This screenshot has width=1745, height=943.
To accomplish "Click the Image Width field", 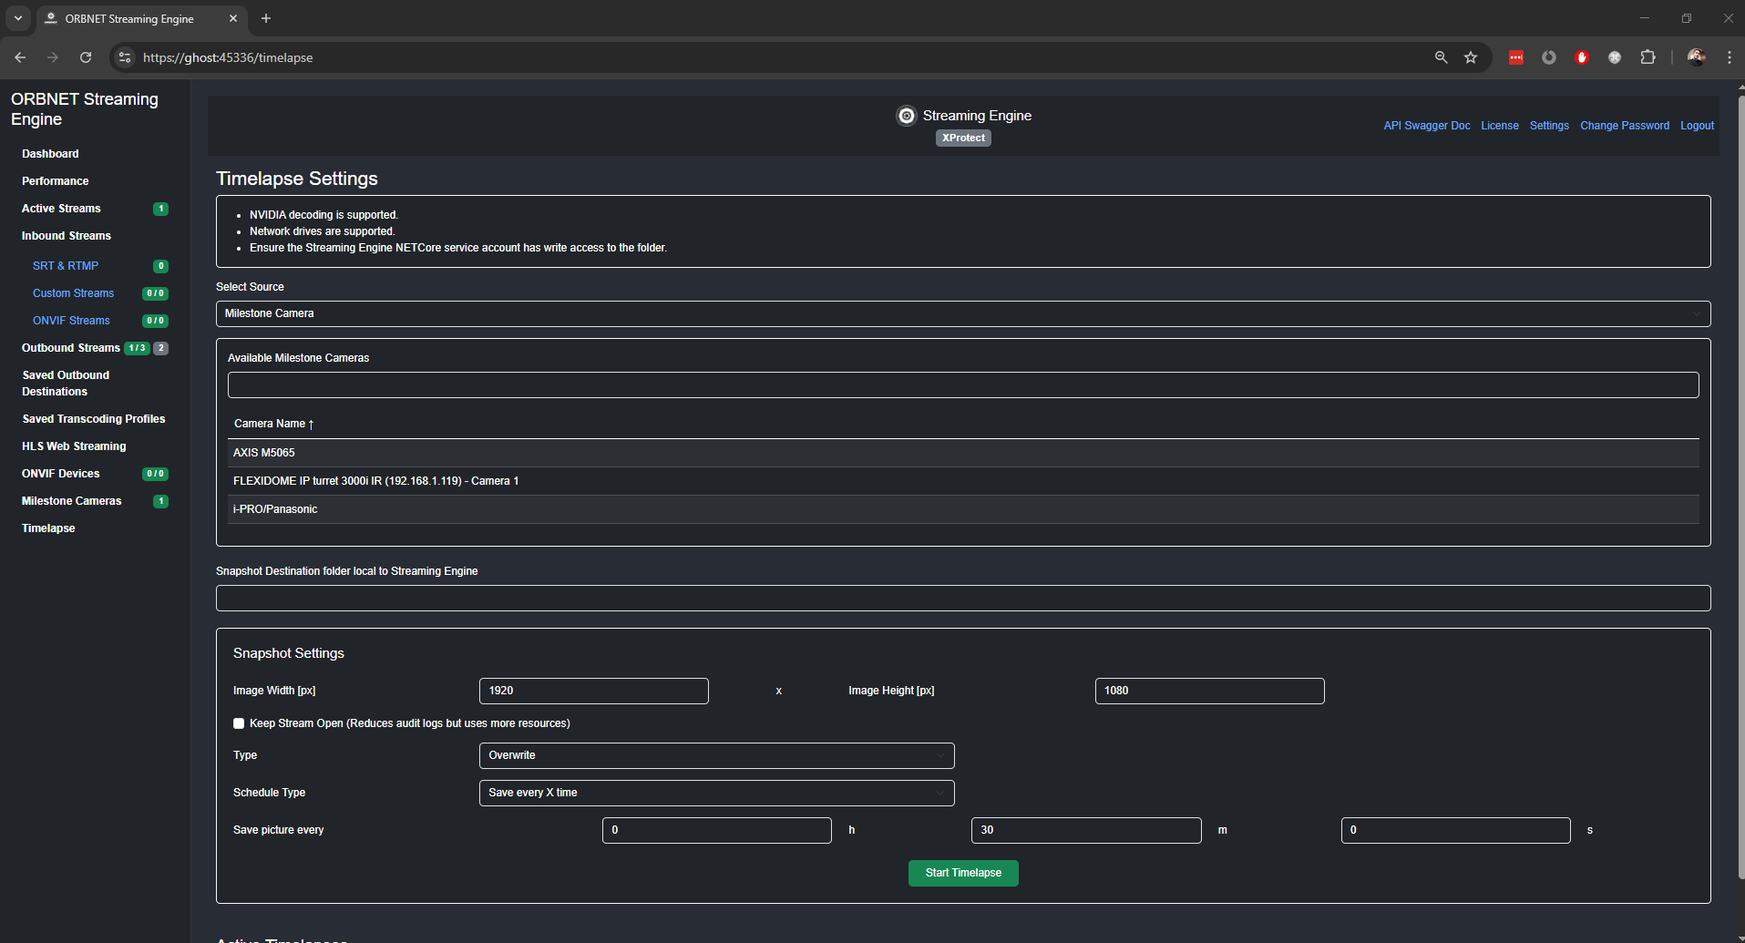I will [x=594, y=691].
